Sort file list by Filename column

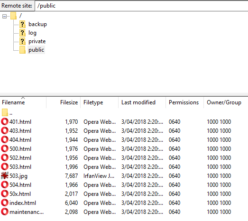click(23, 102)
